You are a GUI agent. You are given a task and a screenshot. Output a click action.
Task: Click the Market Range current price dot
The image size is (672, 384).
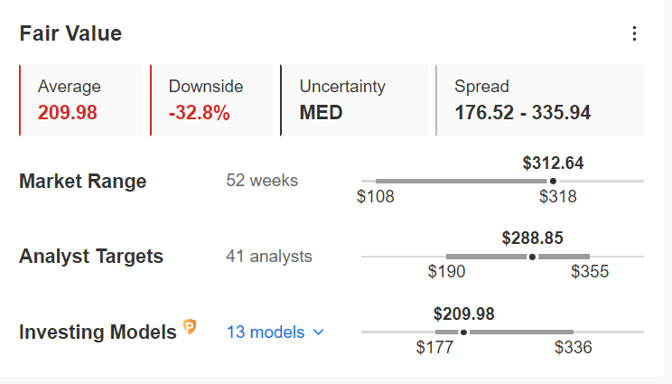click(x=553, y=181)
